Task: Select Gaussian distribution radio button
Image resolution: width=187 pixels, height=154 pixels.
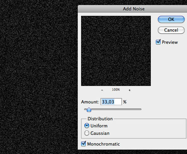Action: (x=87, y=133)
